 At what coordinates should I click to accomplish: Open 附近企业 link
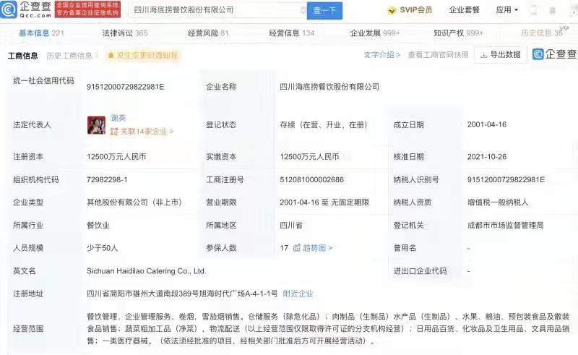pos(298,294)
